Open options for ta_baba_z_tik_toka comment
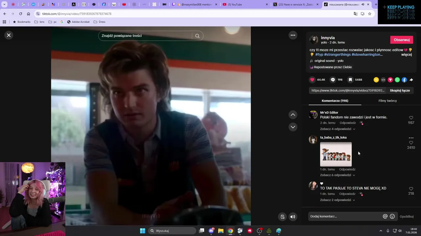The height and width of the screenshot is (236, 421). click(x=411, y=138)
